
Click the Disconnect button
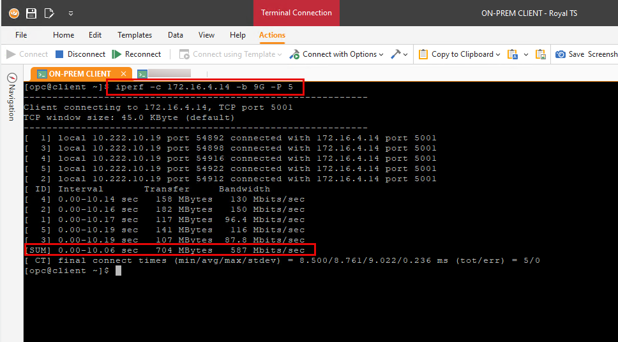(80, 54)
